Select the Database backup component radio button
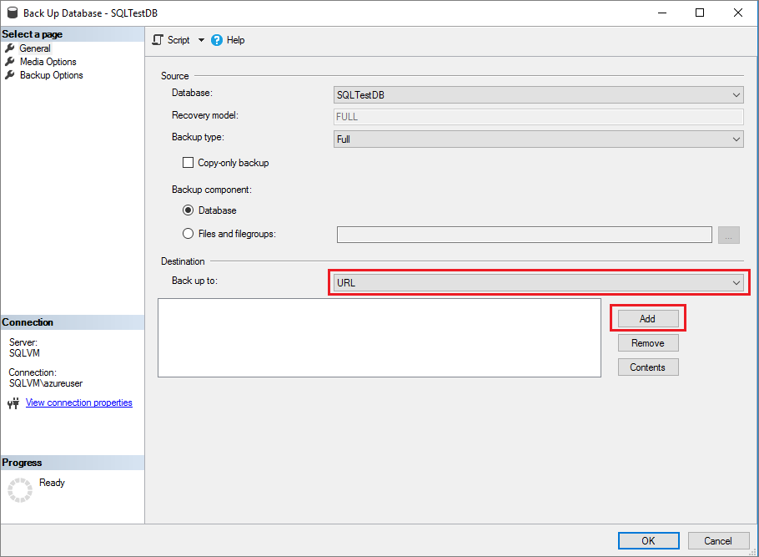759x557 pixels. [188, 210]
